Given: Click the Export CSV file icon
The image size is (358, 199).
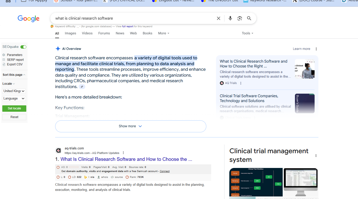Looking at the screenshot, I should tap(4, 64).
